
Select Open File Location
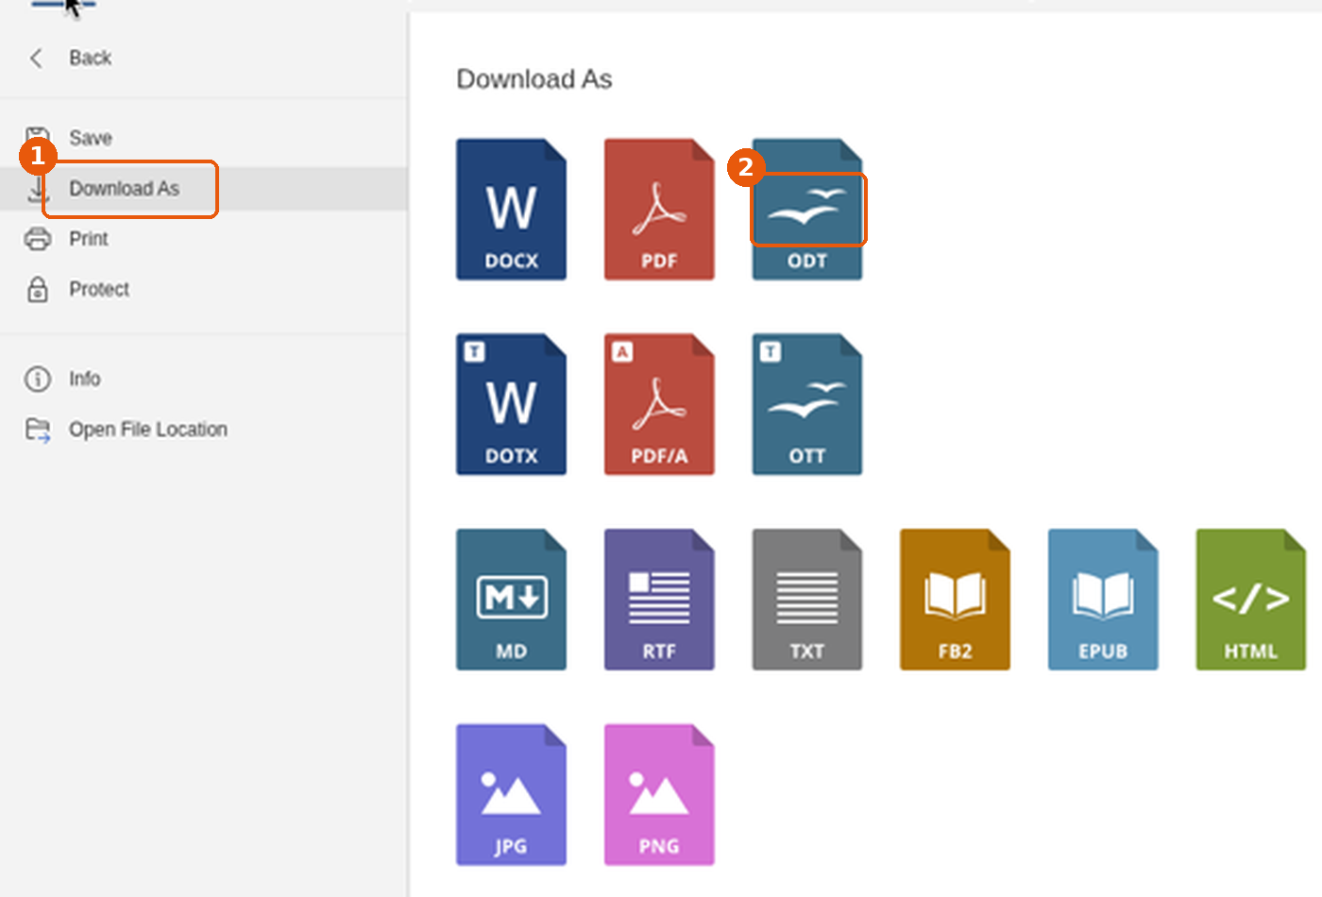204,430
